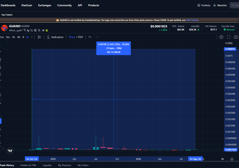This screenshot has height=168, width=239.
Task: Open the API menu item
Action: click(x=80, y=5)
